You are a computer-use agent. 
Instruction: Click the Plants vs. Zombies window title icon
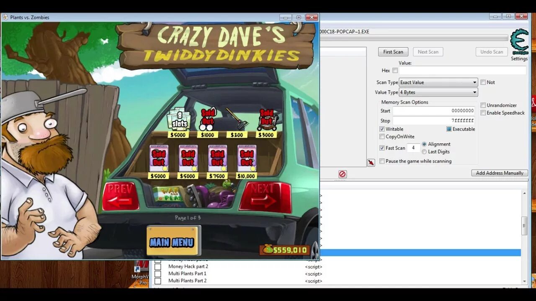point(5,17)
